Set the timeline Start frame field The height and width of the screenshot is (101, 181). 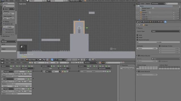click(x=40, y=63)
